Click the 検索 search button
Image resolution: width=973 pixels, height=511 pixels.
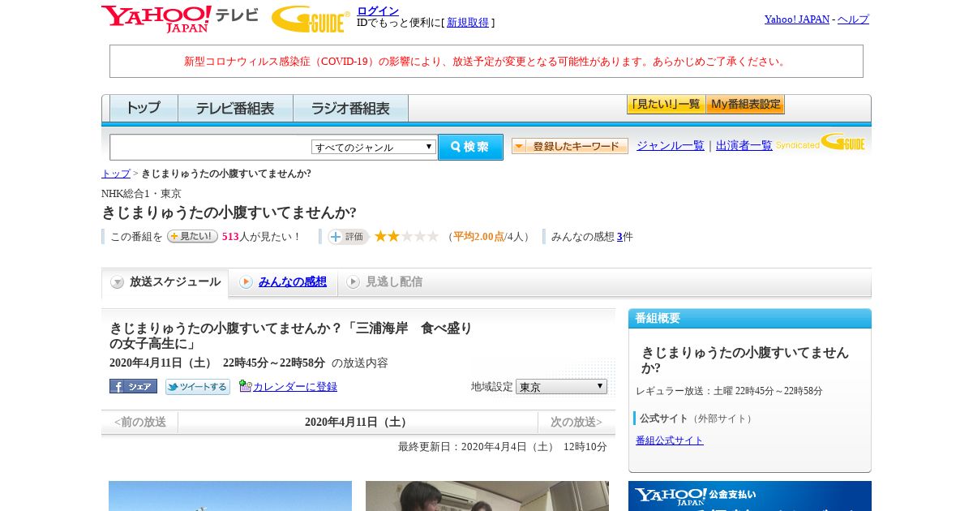point(470,147)
